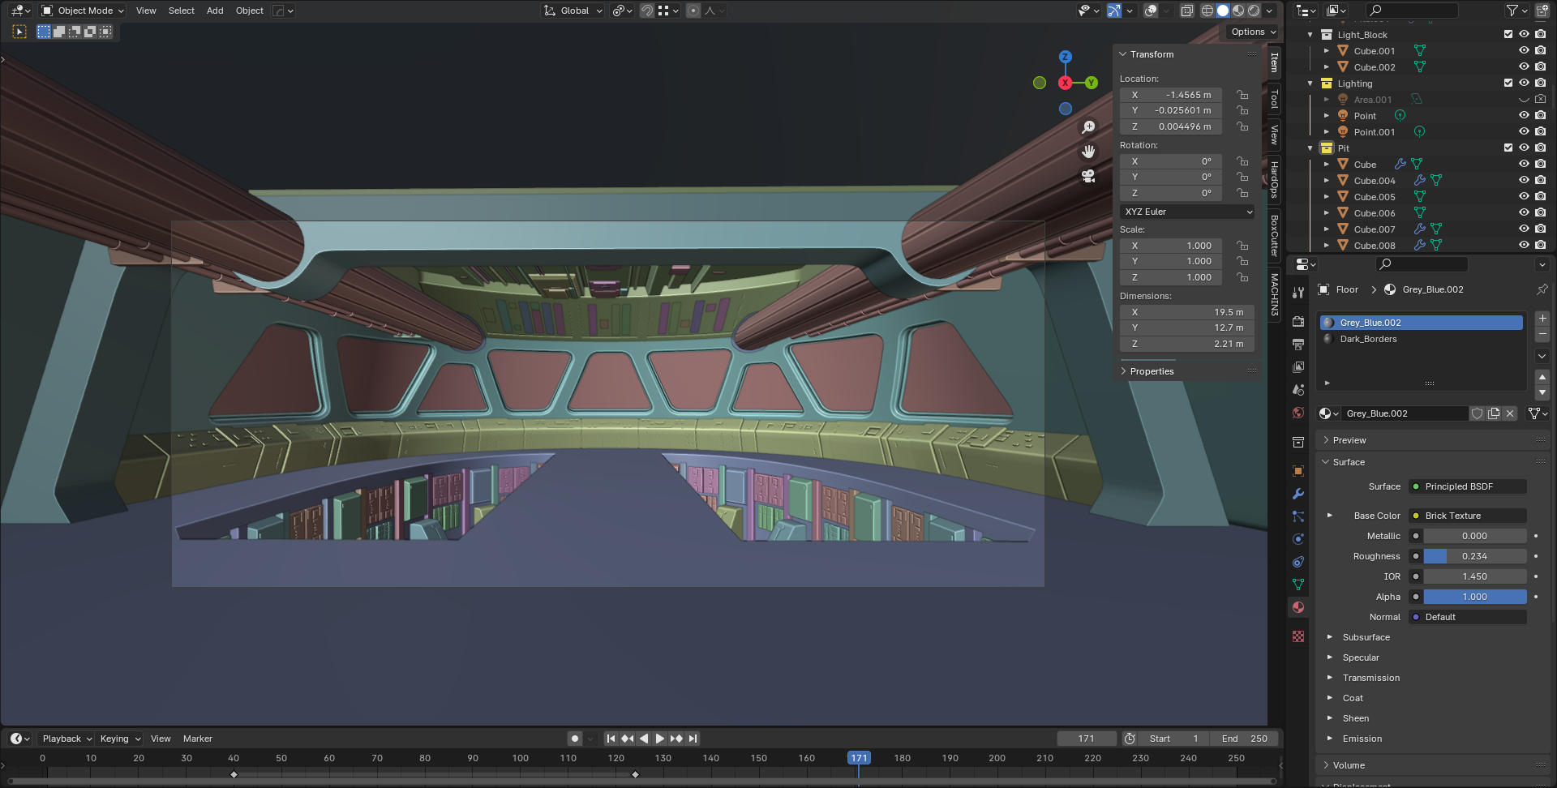Open the Render properties tab
This screenshot has width=1557, height=788.
pos(1298,322)
